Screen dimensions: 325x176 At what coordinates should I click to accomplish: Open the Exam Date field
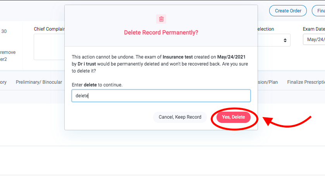pos(314,40)
